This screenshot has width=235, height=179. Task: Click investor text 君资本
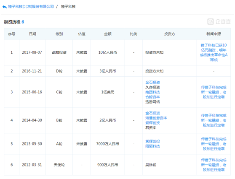(151, 128)
